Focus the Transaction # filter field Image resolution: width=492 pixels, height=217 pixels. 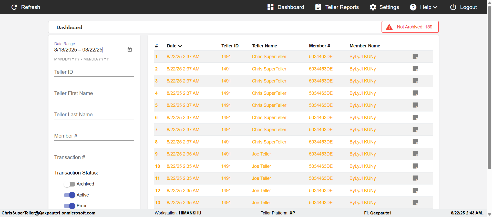tap(94, 158)
